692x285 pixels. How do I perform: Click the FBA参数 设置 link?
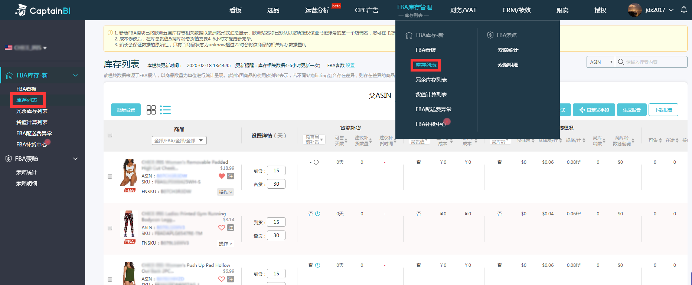(350, 65)
